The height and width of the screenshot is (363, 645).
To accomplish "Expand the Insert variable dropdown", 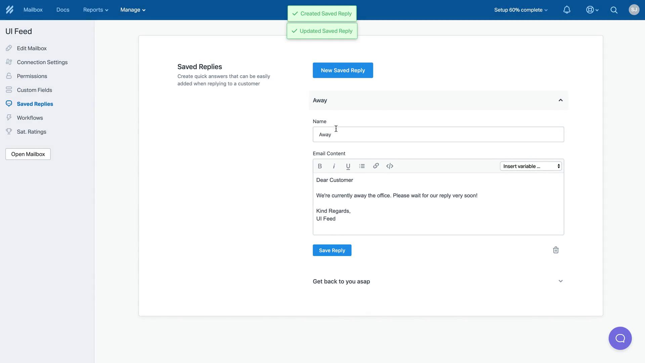I will pyautogui.click(x=530, y=165).
